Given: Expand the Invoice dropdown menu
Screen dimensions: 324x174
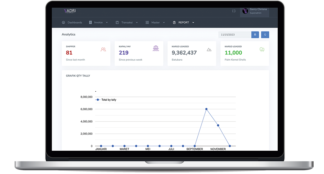Looking at the screenshot, I should pyautogui.click(x=98, y=23).
